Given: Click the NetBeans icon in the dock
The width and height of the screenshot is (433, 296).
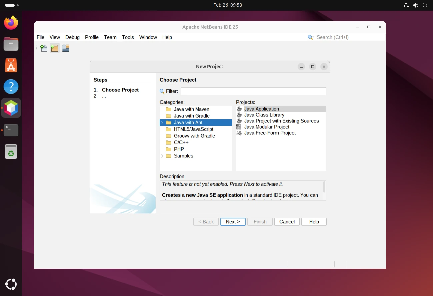Looking at the screenshot, I should 11,108.
